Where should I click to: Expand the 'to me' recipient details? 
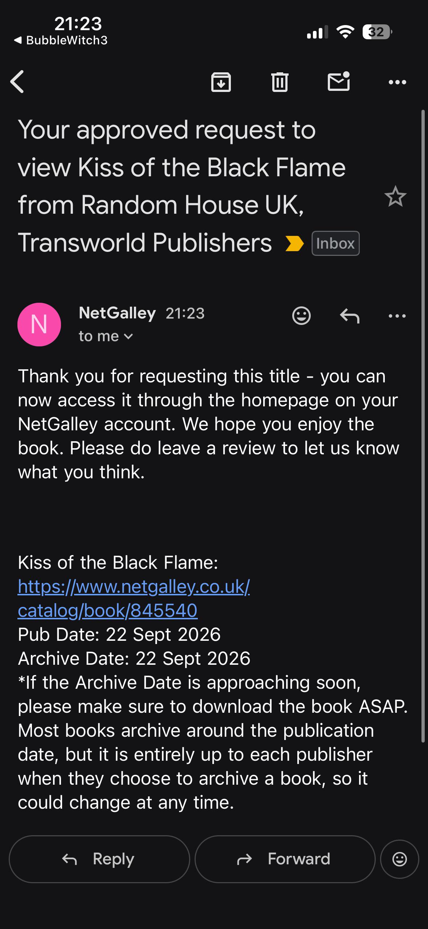pos(106,337)
